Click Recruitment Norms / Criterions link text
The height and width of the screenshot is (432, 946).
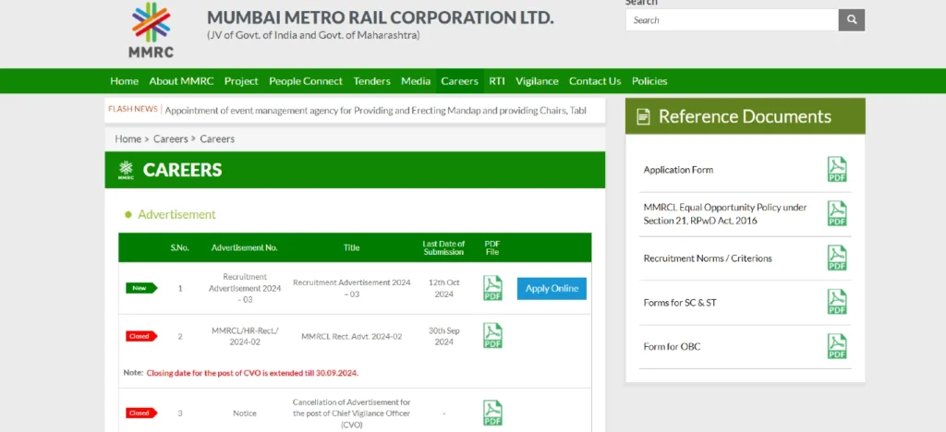pos(708,258)
